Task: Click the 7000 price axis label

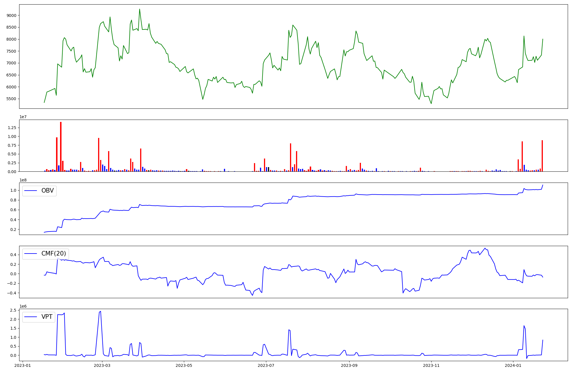Action: coord(11,63)
